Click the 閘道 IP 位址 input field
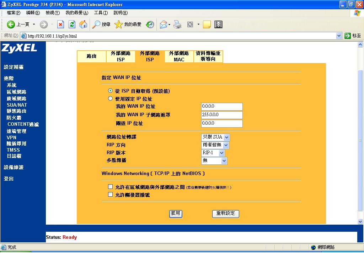Viewport: 364px width, 253px height. 222,123
